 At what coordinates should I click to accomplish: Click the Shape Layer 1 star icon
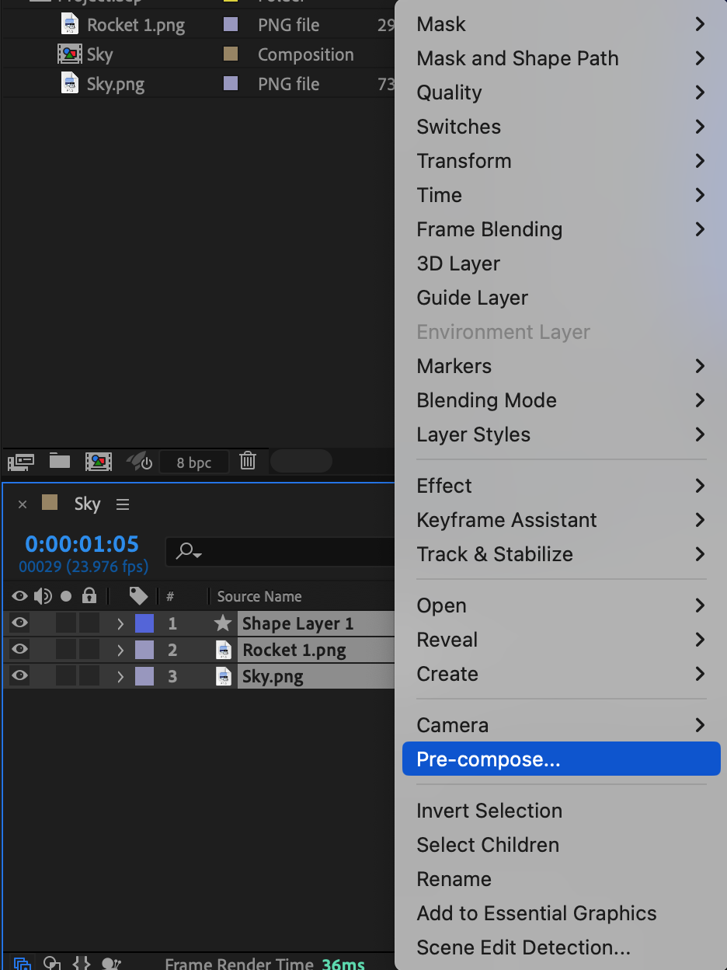point(223,623)
